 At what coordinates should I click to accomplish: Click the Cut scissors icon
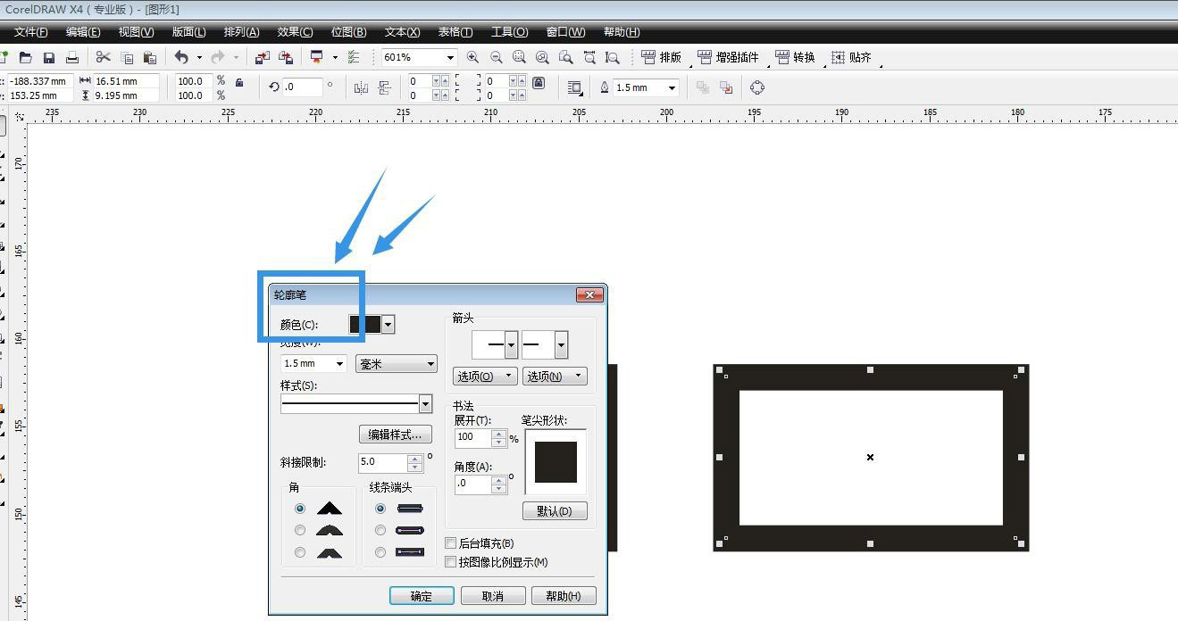103,58
